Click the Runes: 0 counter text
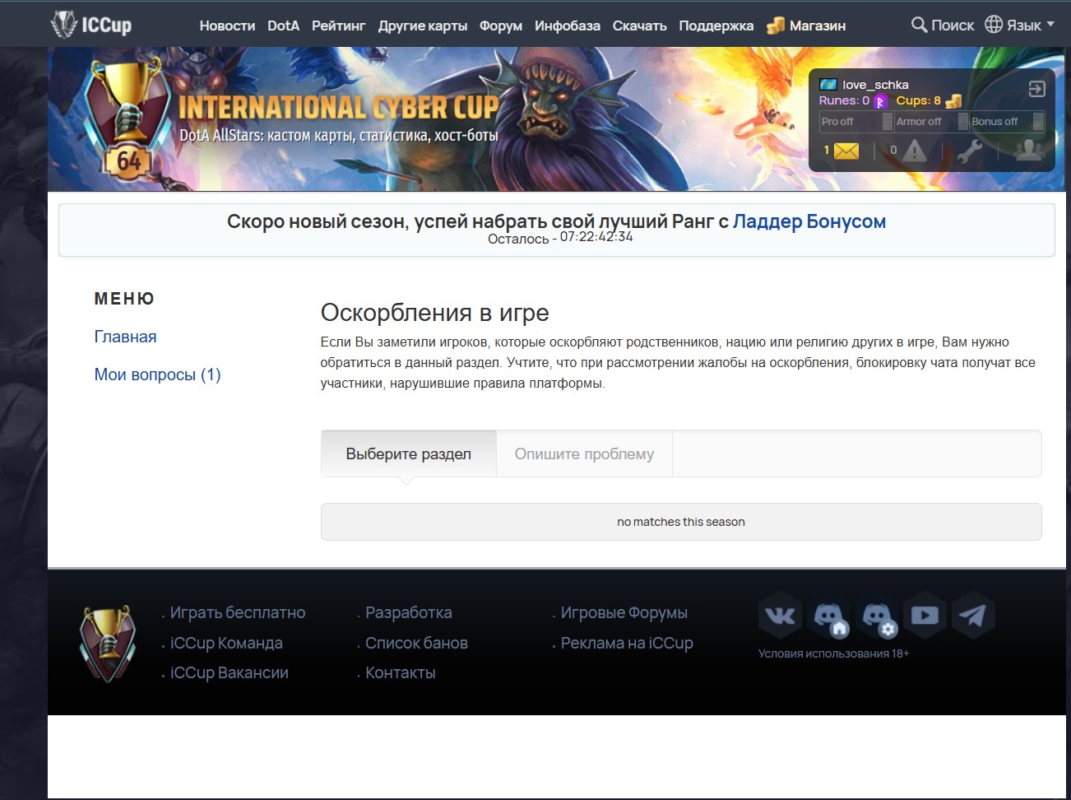Viewport: 1071px width, 800px height. tap(844, 100)
